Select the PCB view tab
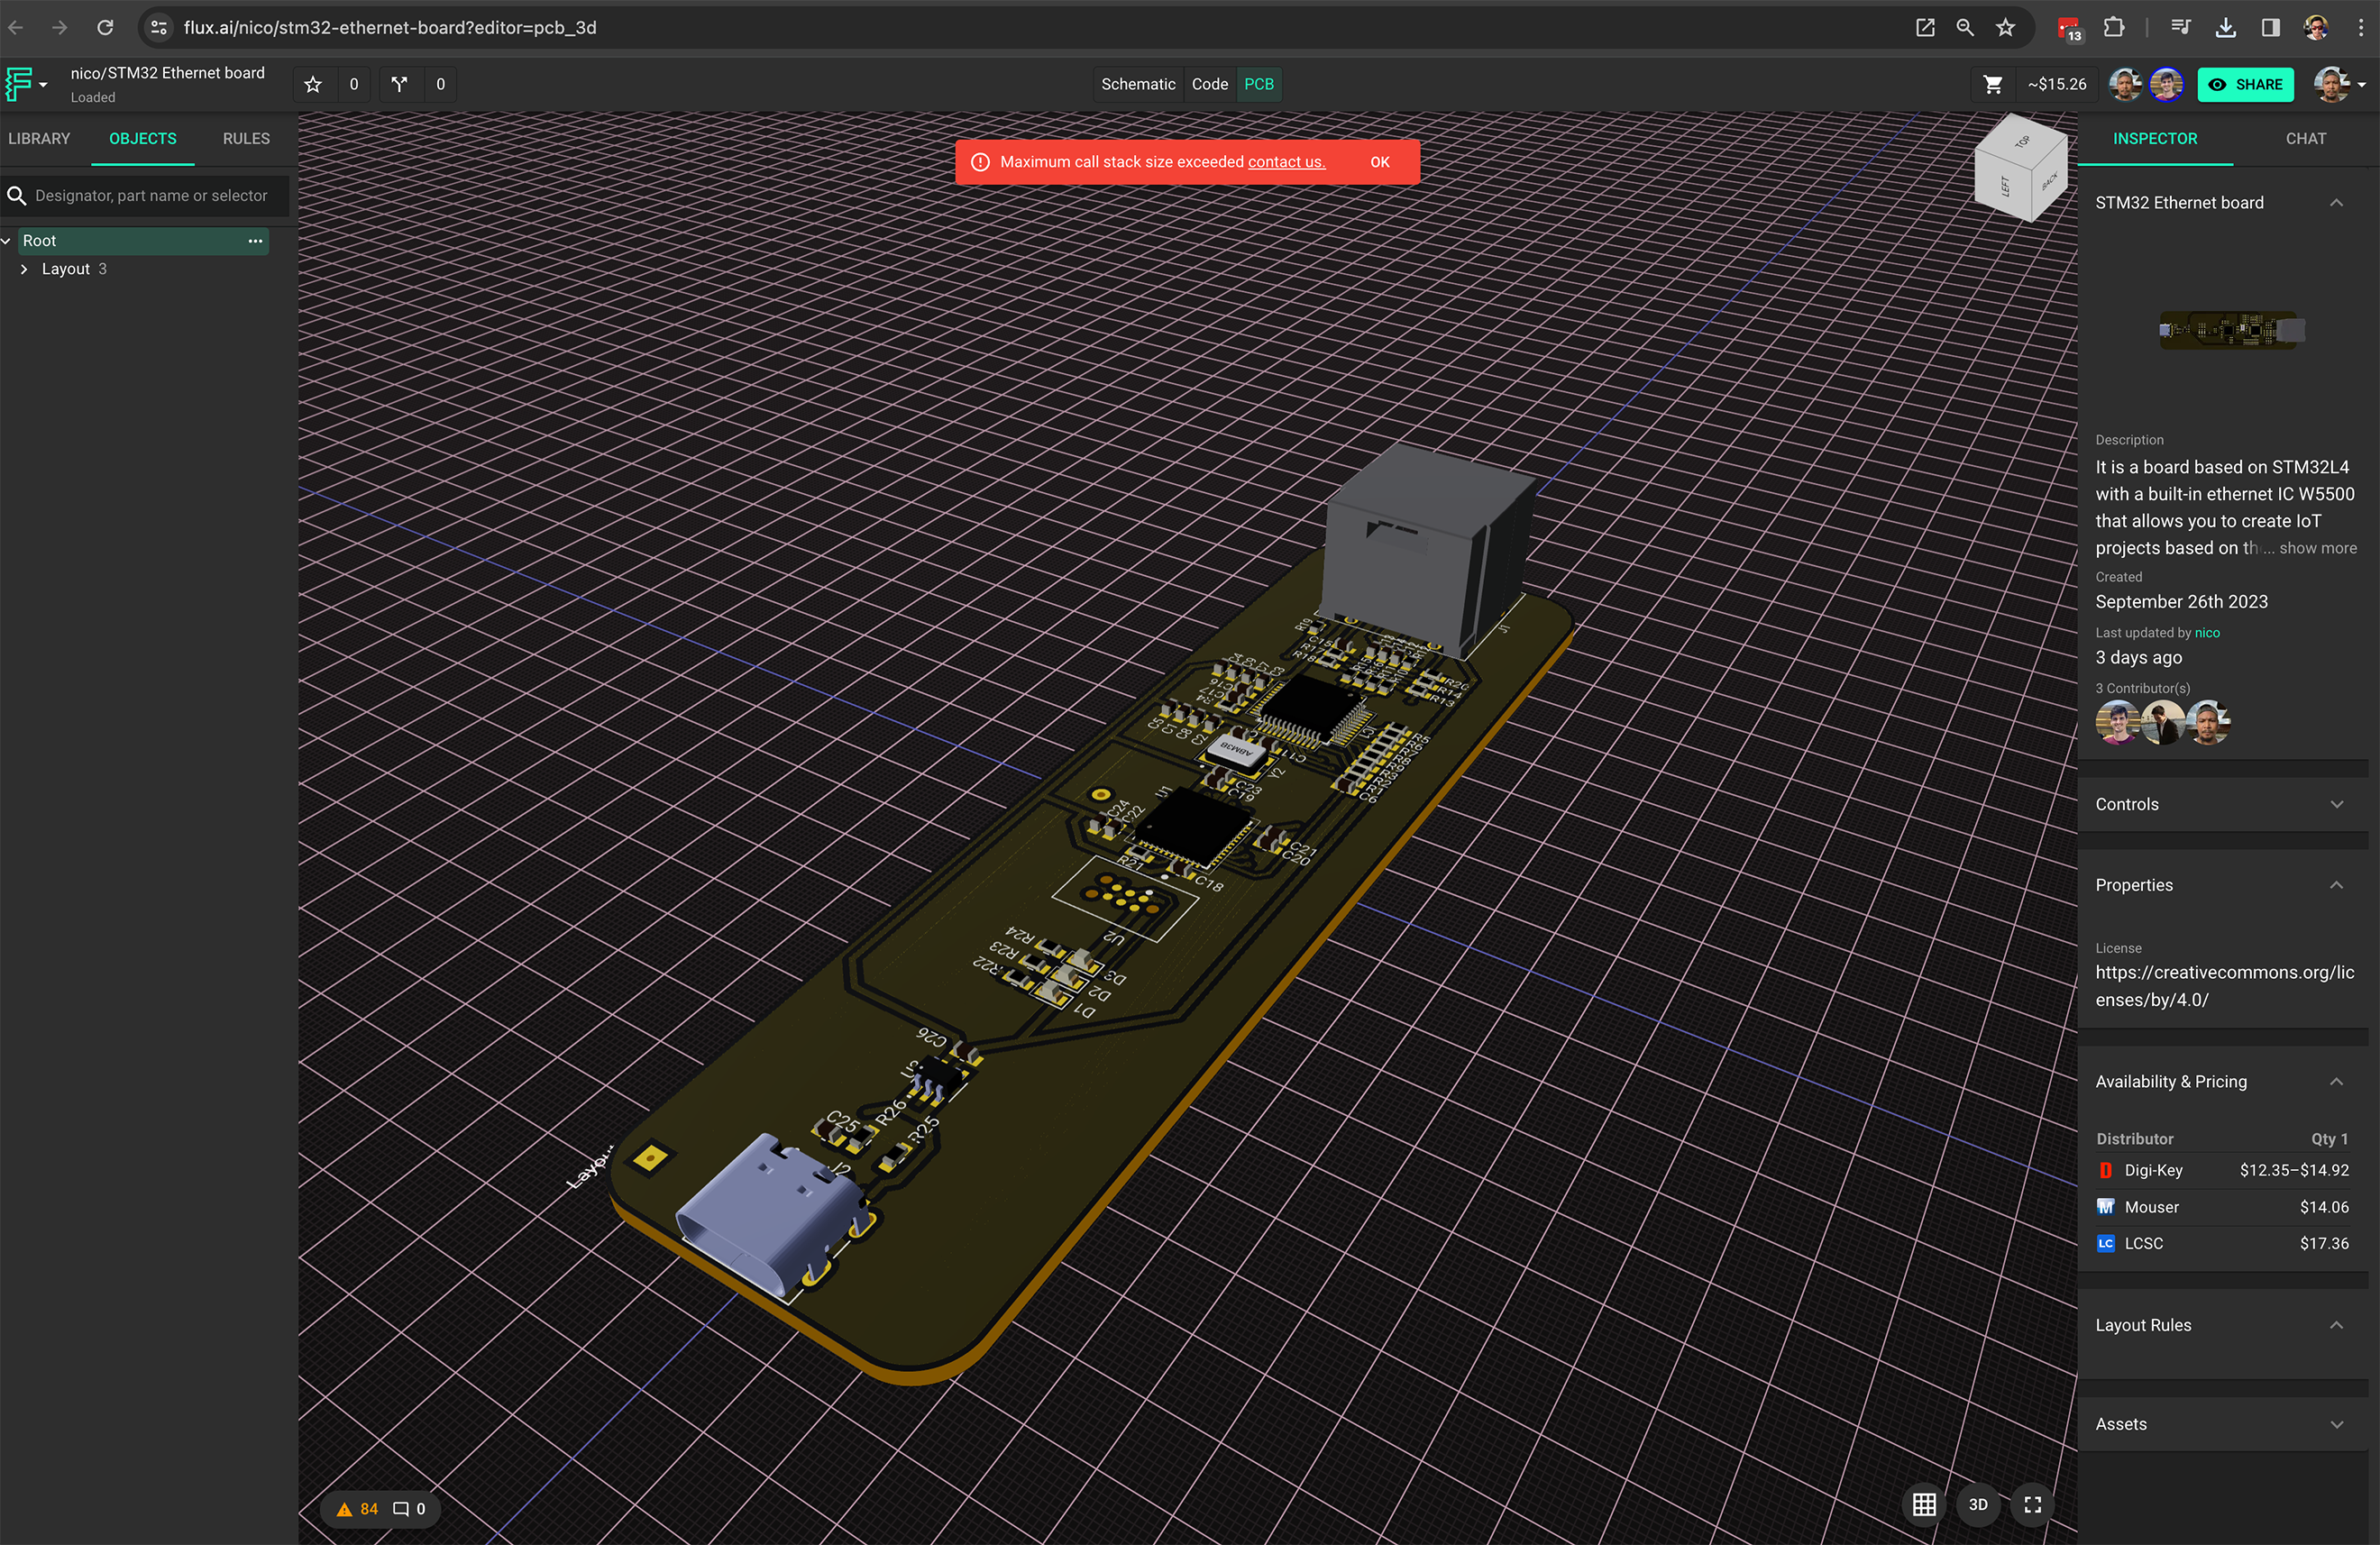Viewport: 2380px width, 1545px height. tap(1259, 84)
